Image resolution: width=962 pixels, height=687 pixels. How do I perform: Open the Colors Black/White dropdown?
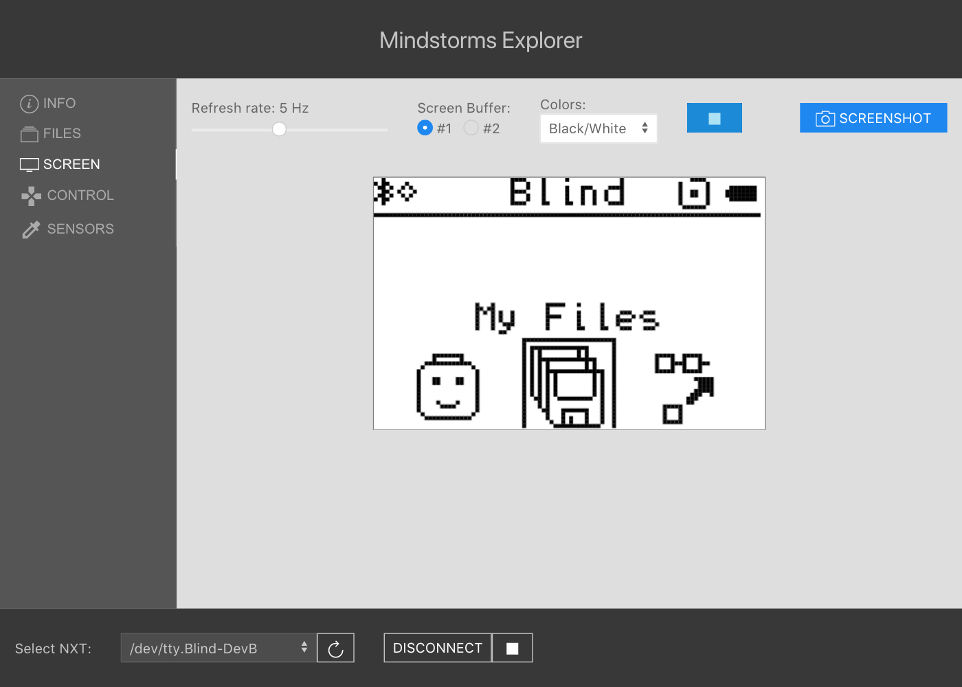[x=599, y=128]
